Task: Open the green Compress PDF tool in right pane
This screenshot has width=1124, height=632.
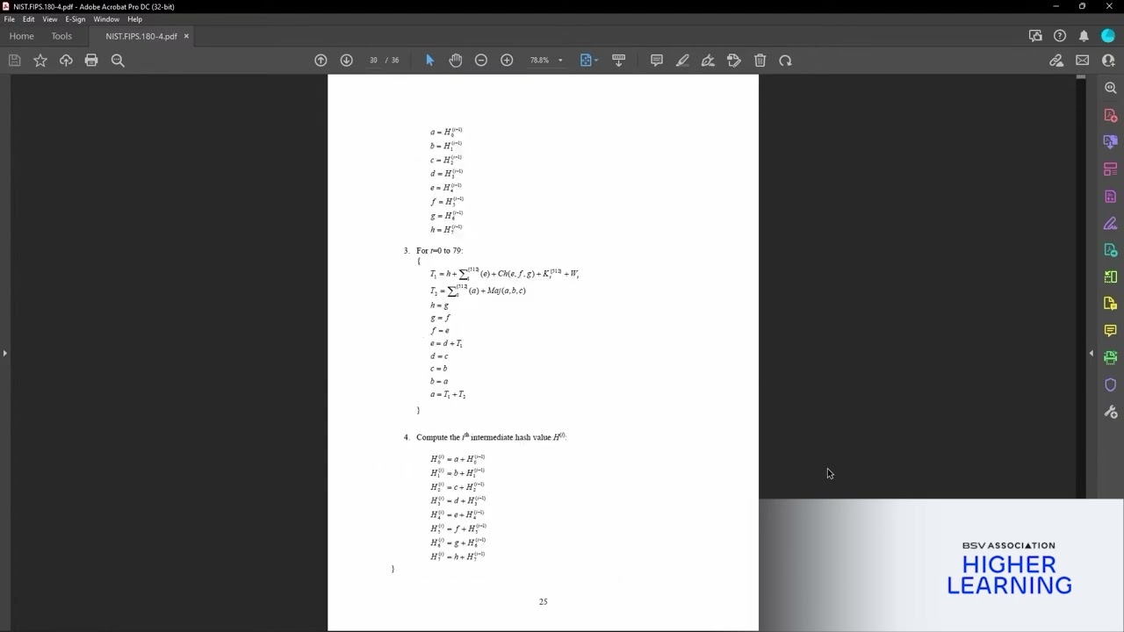Action: 1111,276
